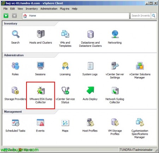Image resolution: width=159 pixels, height=153 pixels.
Task: Open the Plug-ins menu
Action: (x=65, y=9)
